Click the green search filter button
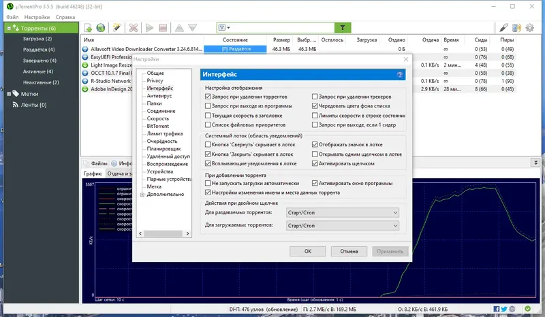 (343, 28)
